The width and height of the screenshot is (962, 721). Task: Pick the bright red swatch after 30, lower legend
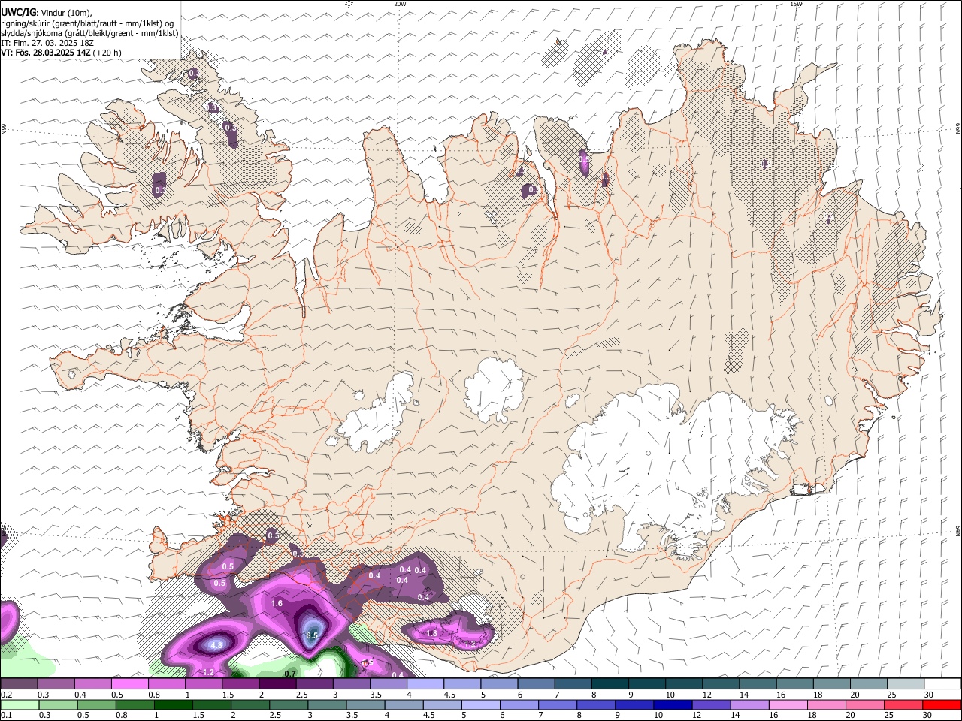tap(942, 705)
